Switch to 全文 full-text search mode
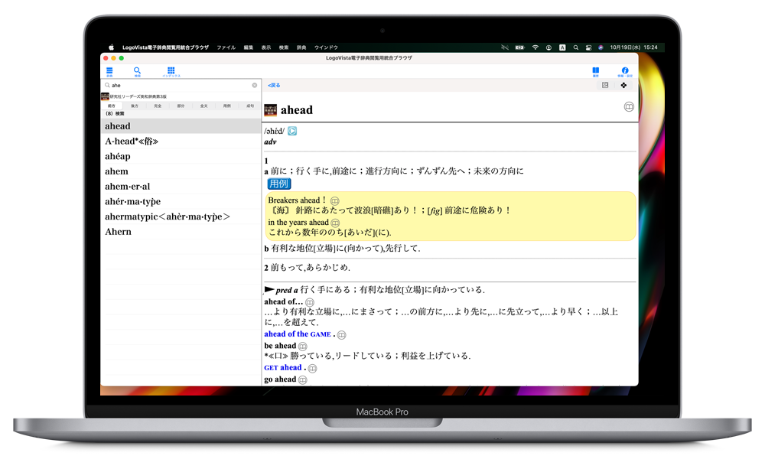This screenshot has width=765, height=459. coord(203,106)
